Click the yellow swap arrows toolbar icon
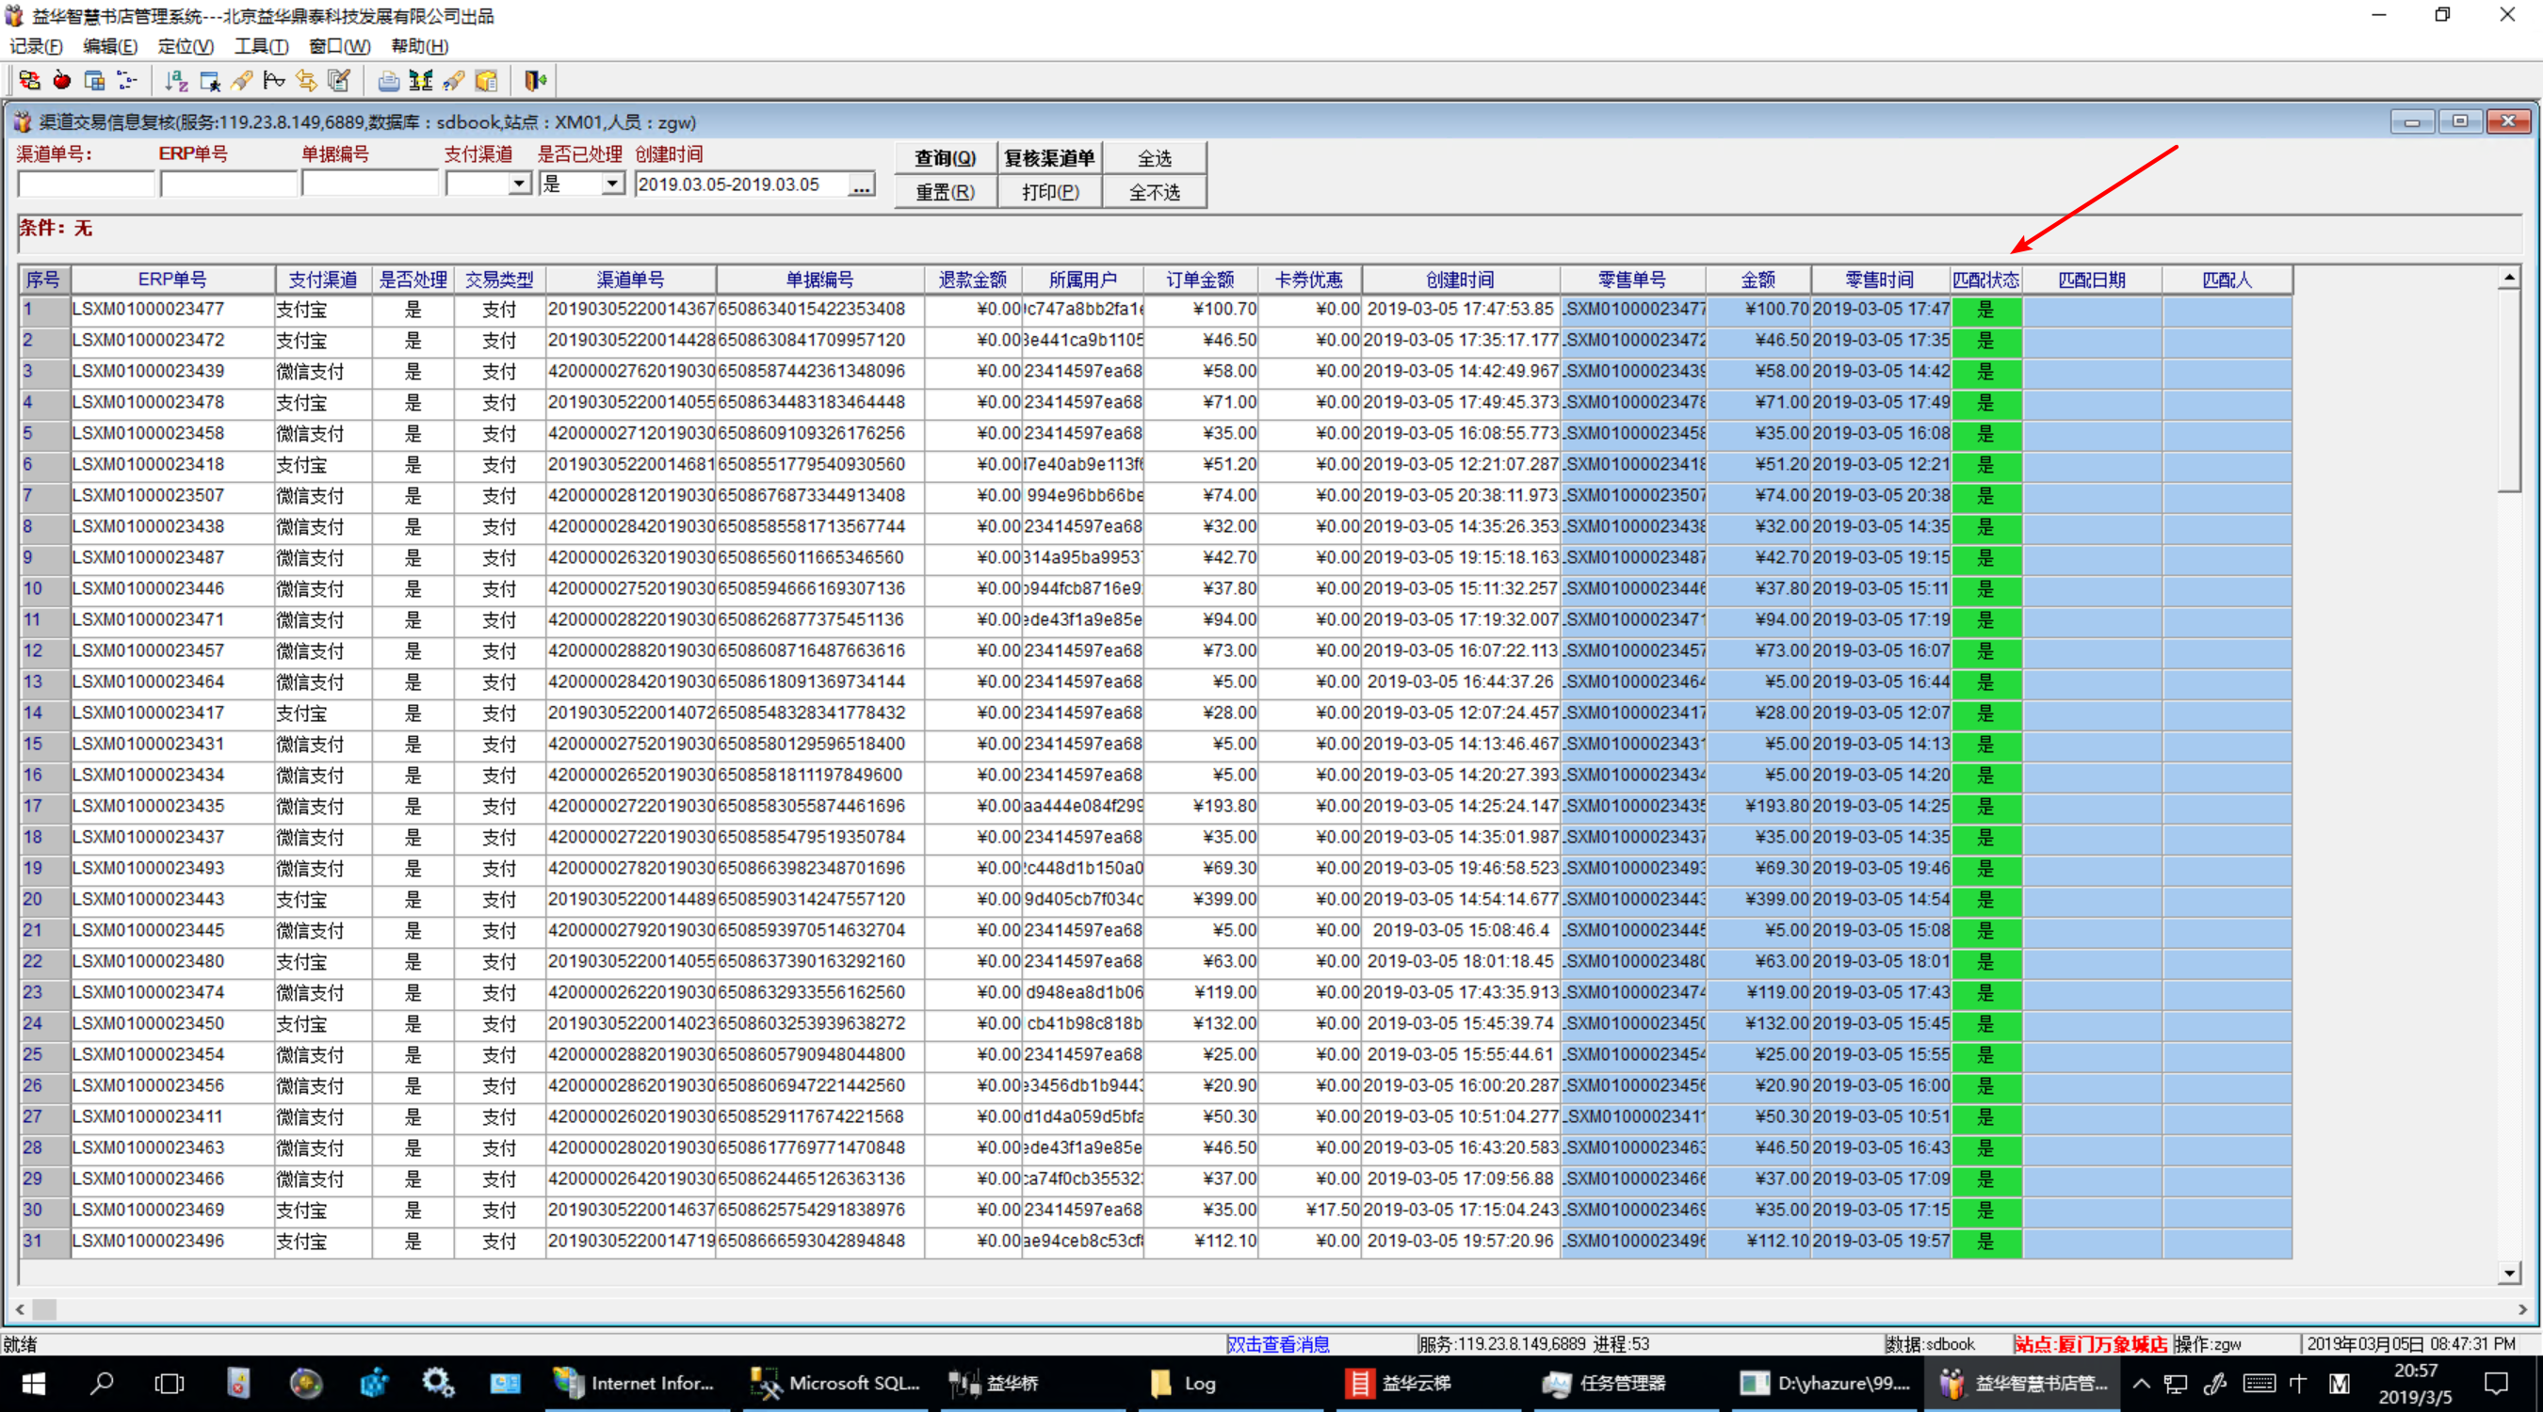The image size is (2543, 1412). click(x=307, y=81)
